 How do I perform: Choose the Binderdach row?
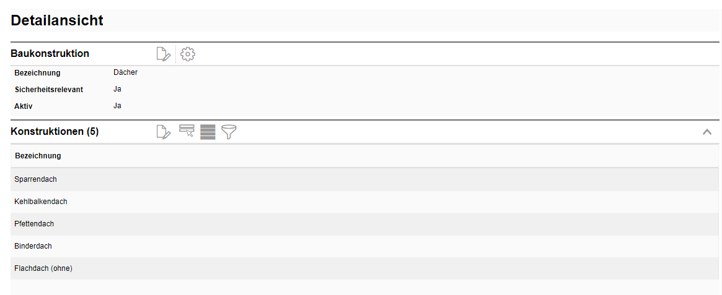click(x=33, y=246)
